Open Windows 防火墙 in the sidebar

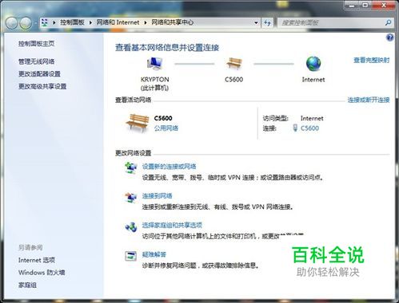click(42, 273)
